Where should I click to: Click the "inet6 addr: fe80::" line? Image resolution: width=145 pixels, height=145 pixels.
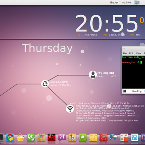pos(103,108)
